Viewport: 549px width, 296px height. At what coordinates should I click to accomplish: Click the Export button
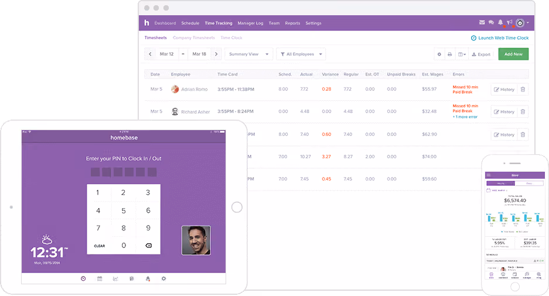pos(481,55)
